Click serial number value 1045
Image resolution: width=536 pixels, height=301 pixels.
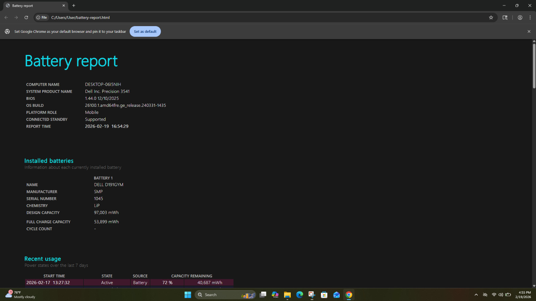98,199
